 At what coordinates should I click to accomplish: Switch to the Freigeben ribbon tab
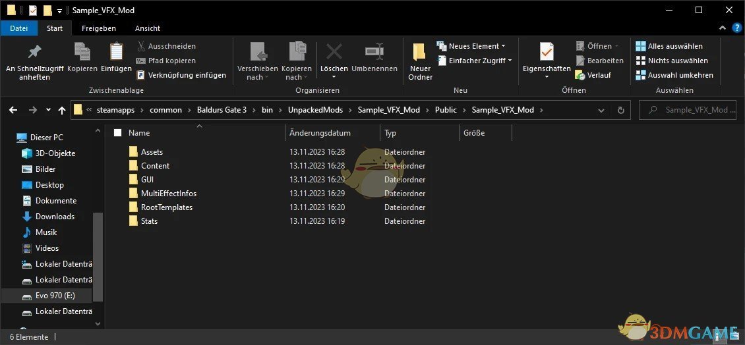click(x=99, y=28)
